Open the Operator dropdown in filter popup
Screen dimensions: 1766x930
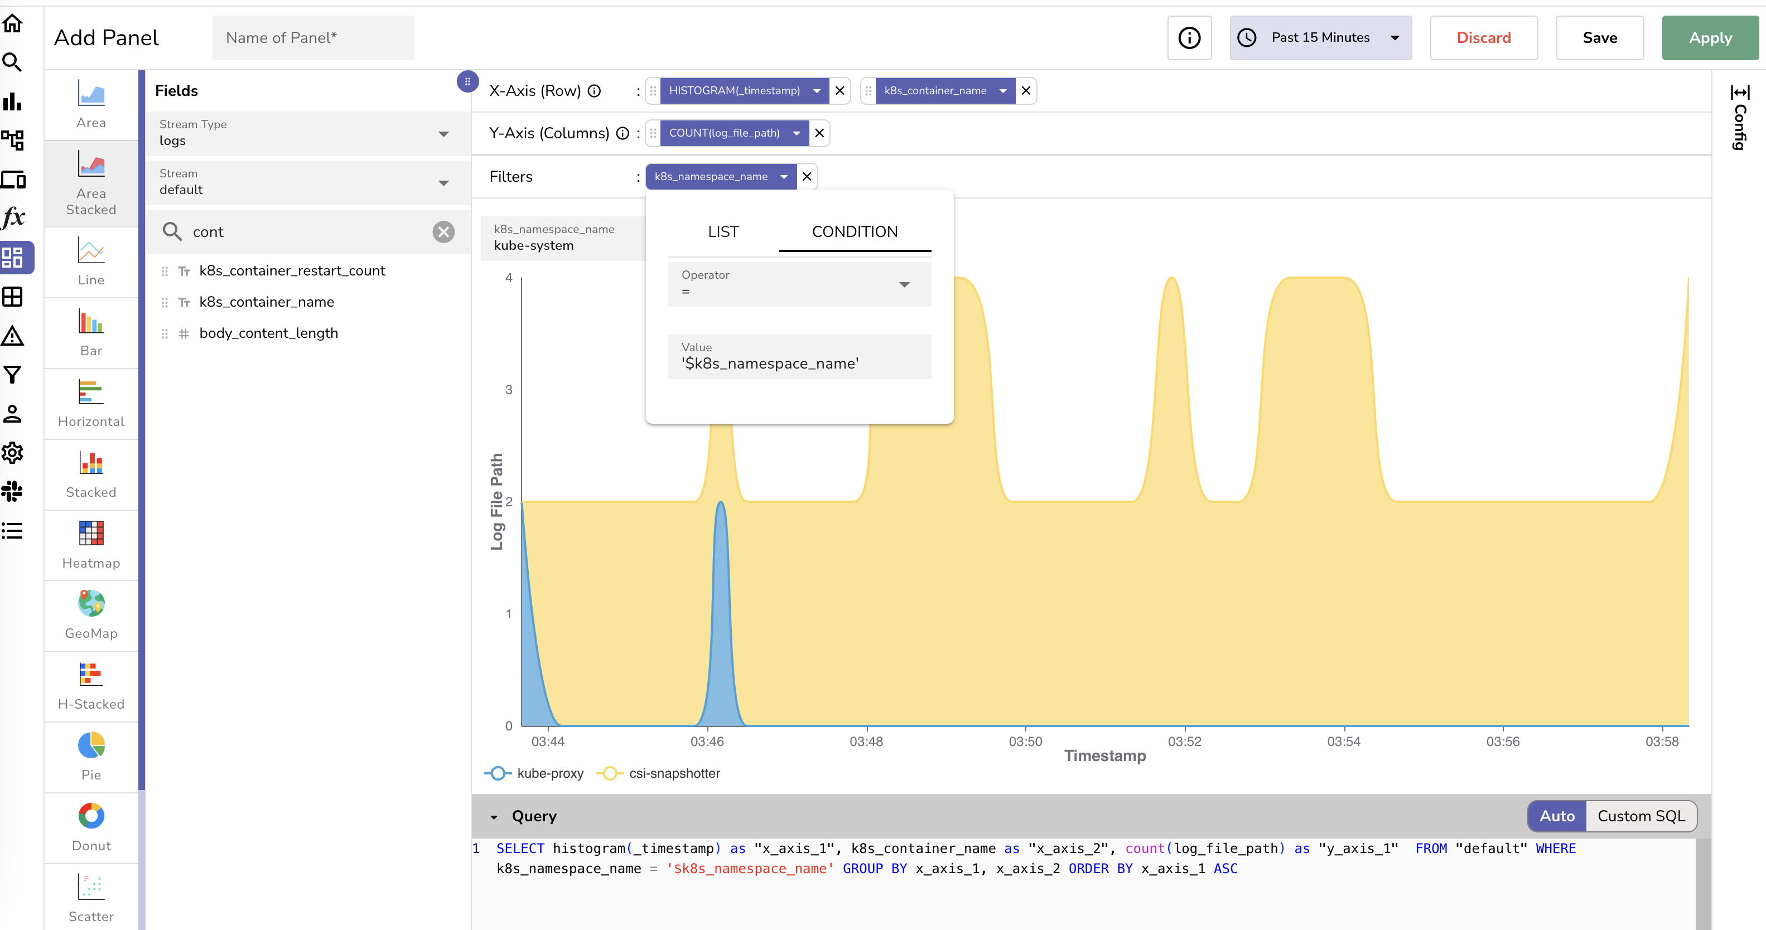click(x=799, y=284)
